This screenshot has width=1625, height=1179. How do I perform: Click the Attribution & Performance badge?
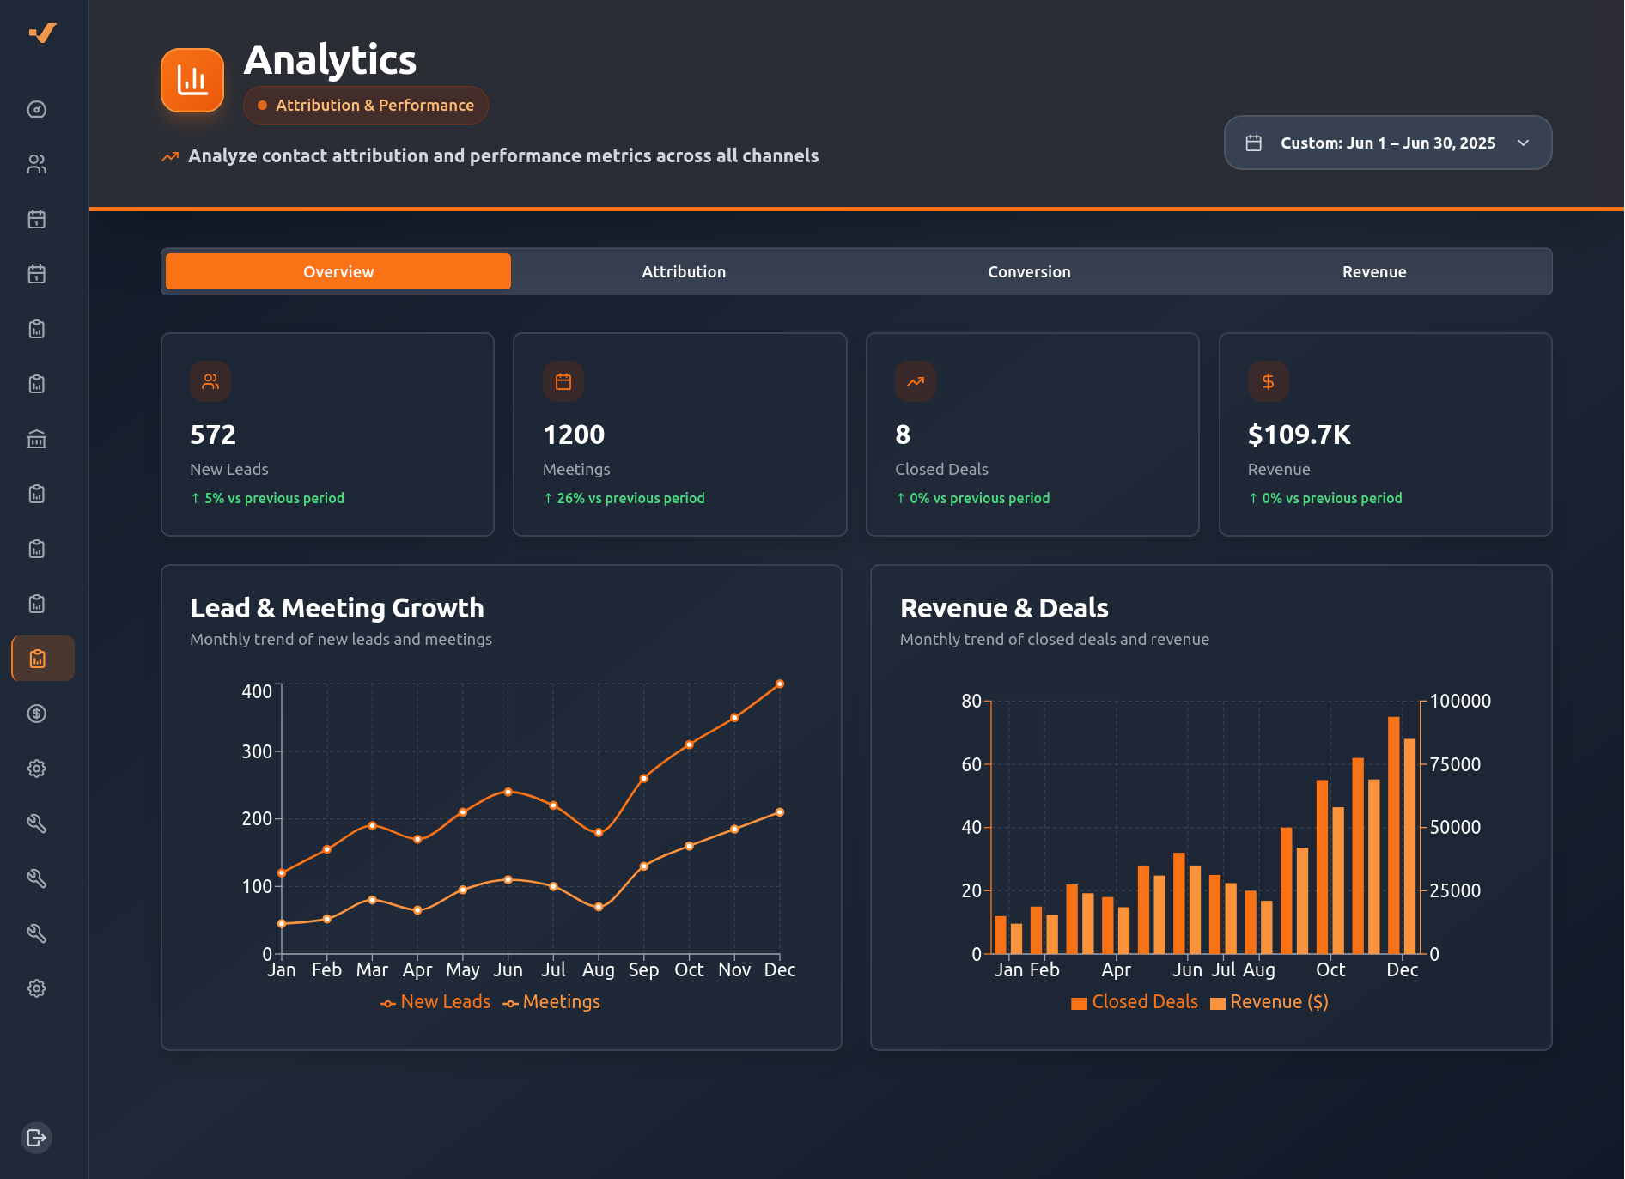(366, 105)
